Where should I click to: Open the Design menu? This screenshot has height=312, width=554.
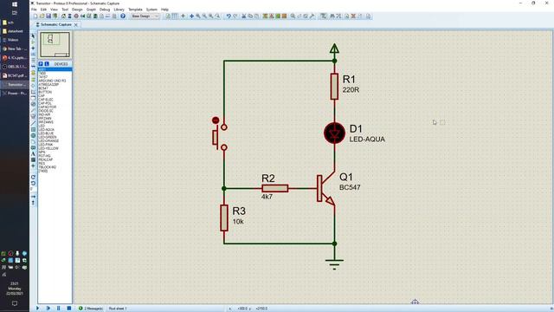[x=77, y=10]
